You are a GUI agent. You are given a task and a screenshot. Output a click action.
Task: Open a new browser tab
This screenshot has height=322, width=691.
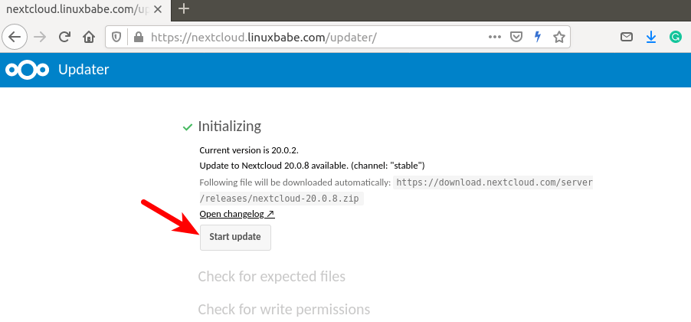[x=184, y=9]
